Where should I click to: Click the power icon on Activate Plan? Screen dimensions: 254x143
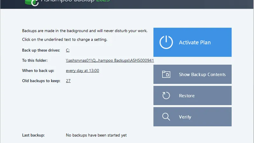(166, 42)
